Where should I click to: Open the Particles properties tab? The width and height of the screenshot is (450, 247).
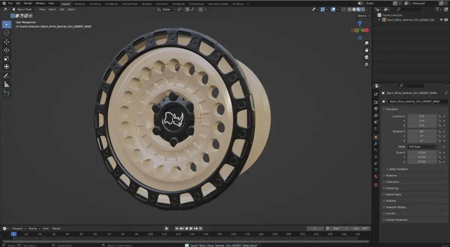(x=376, y=150)
